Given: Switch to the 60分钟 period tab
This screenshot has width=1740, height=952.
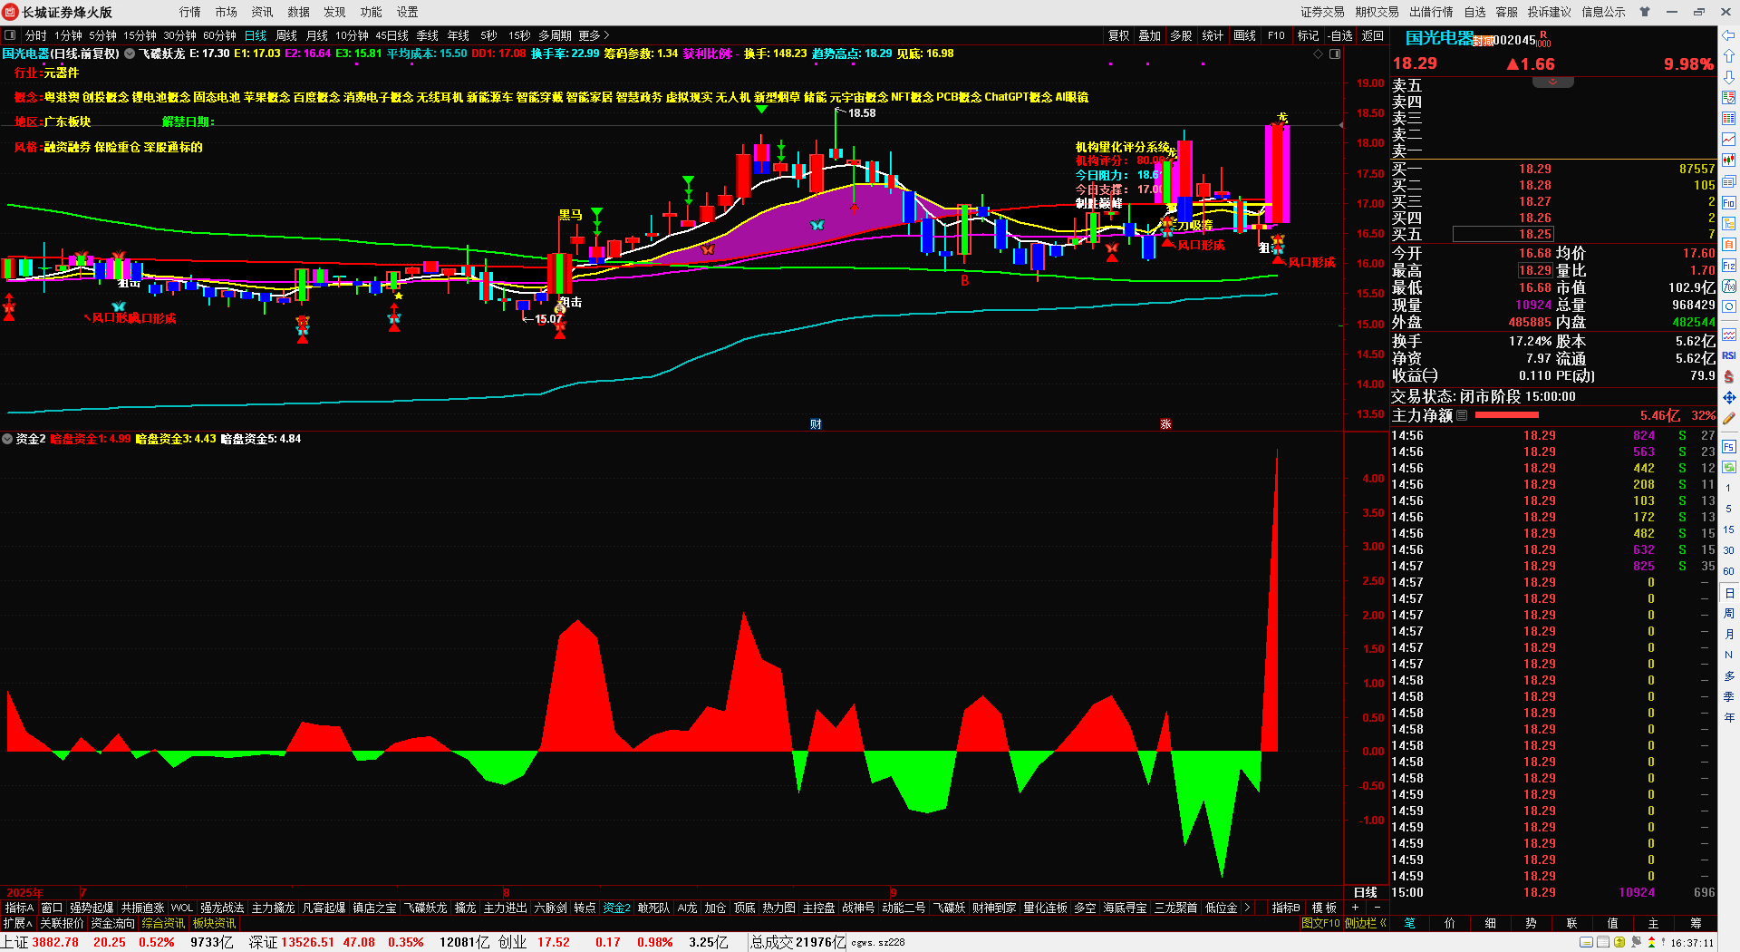Looking at the screenshot, I should (219, 35).
